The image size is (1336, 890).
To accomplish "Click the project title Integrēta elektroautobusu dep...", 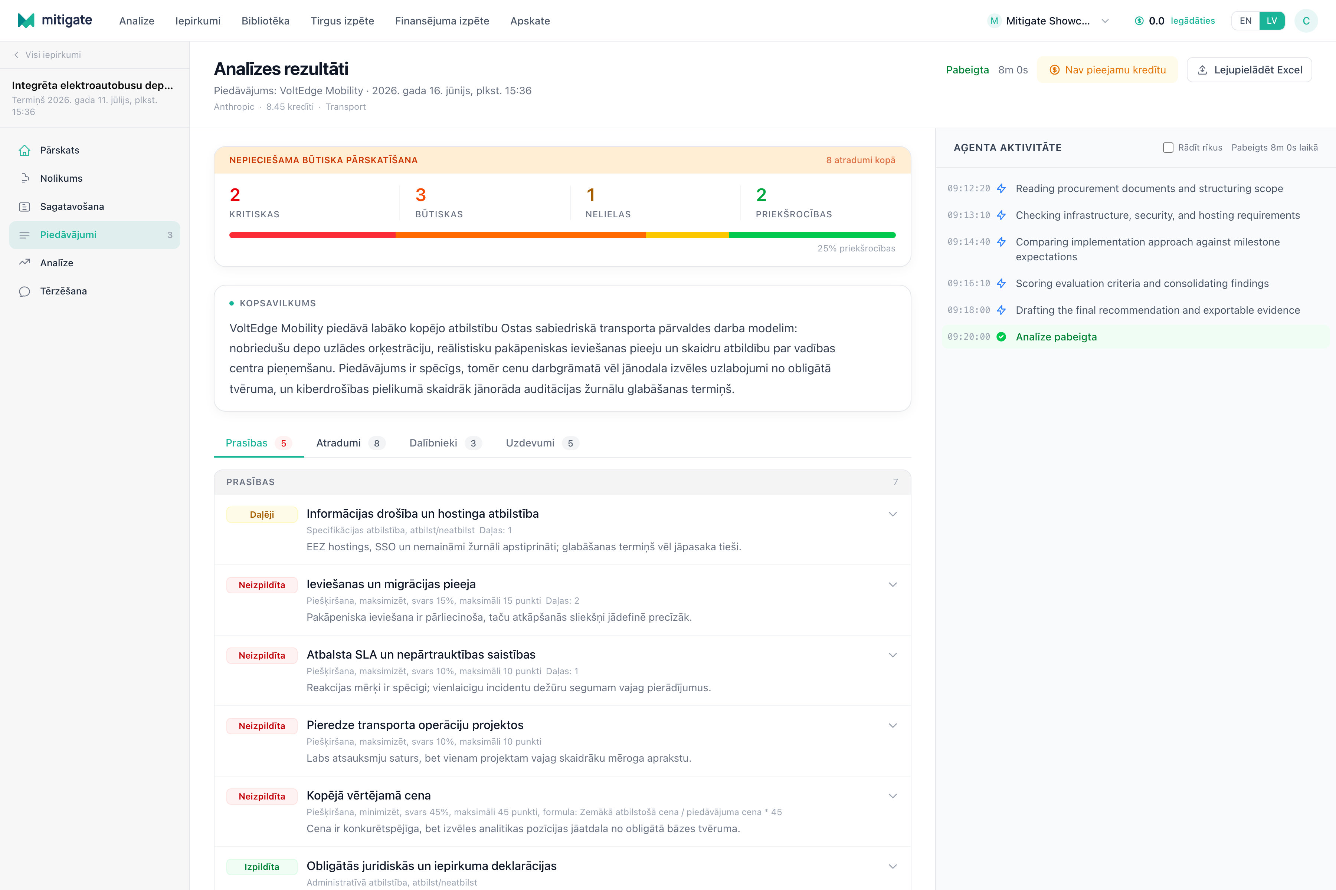I will click(92, 85).
